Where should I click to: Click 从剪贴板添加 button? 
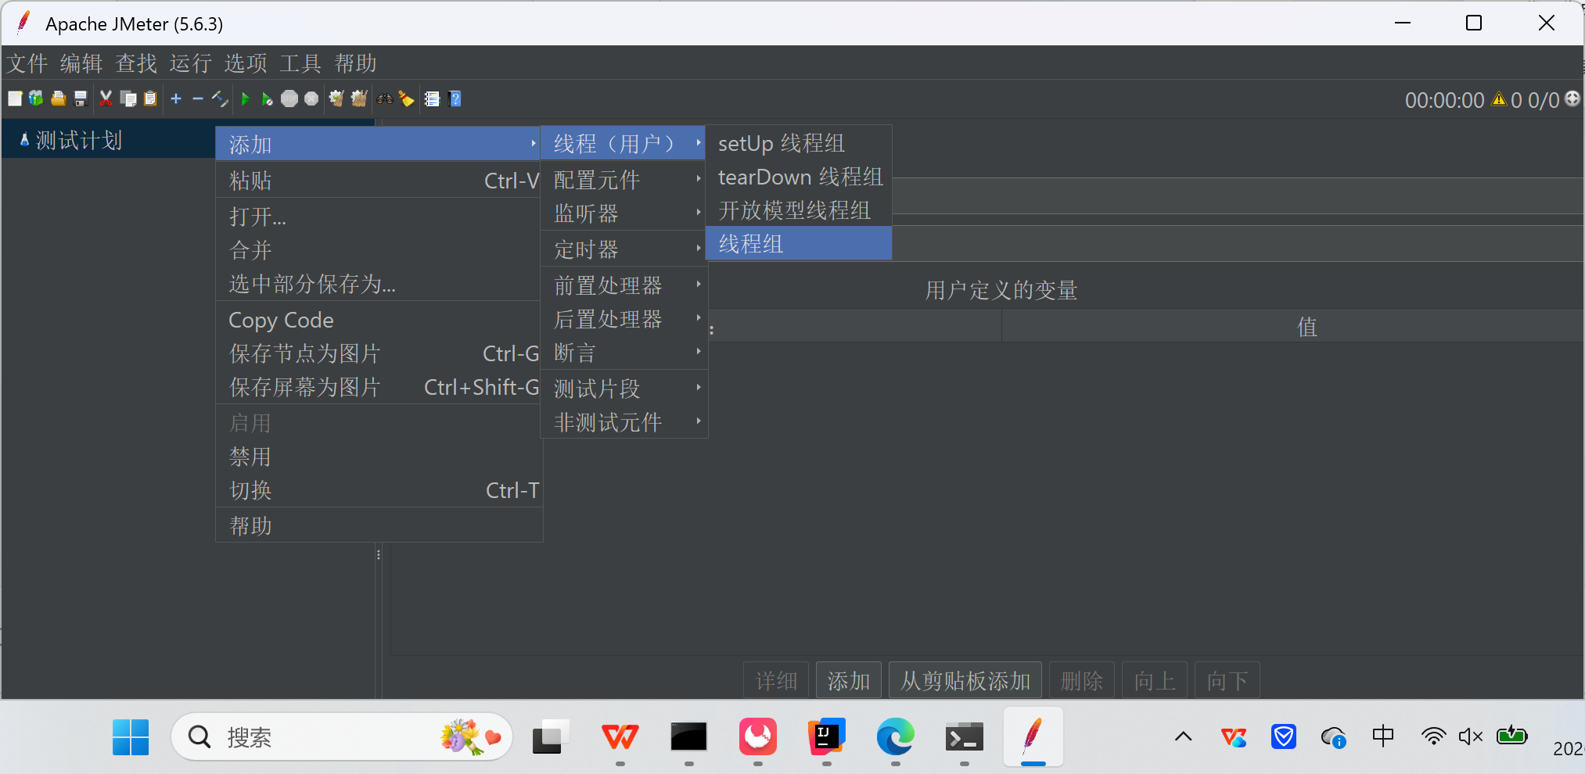(x=965, y=681)
